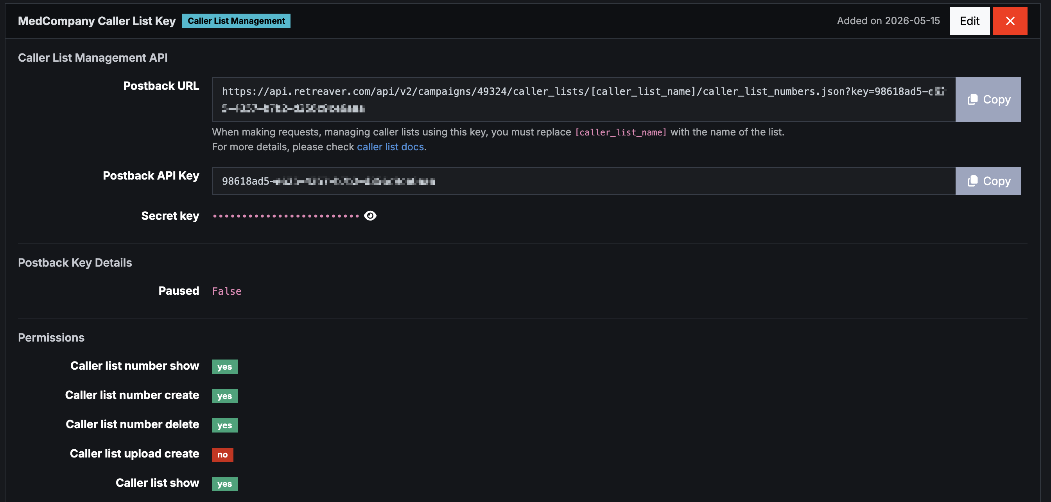Click yes badge for Caller list number show
The width and height of the screenshot is (1051, 502).
coord(224,366)
